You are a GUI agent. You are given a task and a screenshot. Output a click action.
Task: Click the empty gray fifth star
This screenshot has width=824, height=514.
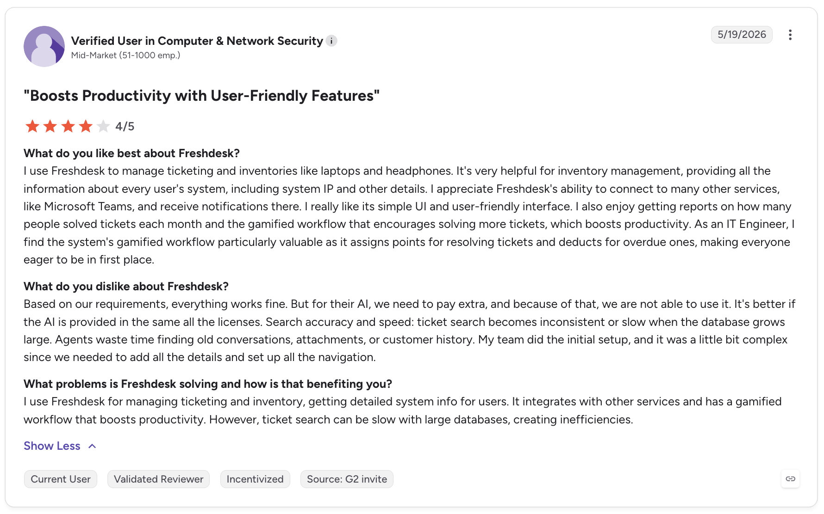103,126
